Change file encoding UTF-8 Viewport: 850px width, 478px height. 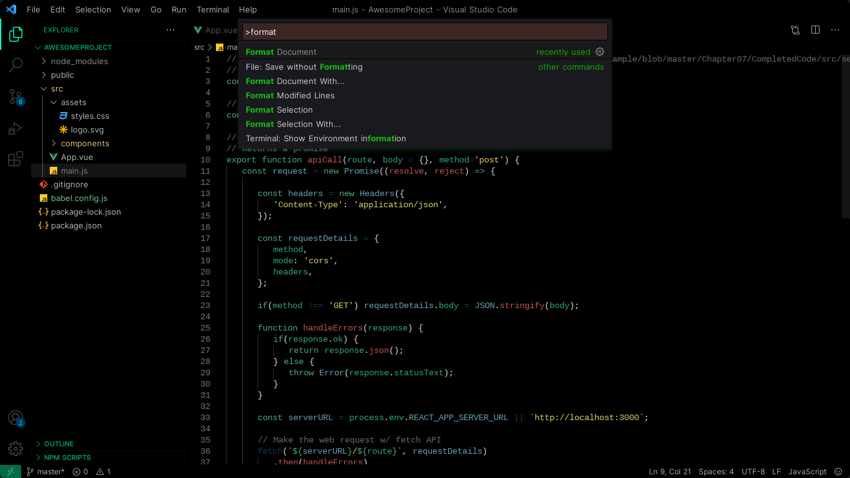[x=753, y=472]
